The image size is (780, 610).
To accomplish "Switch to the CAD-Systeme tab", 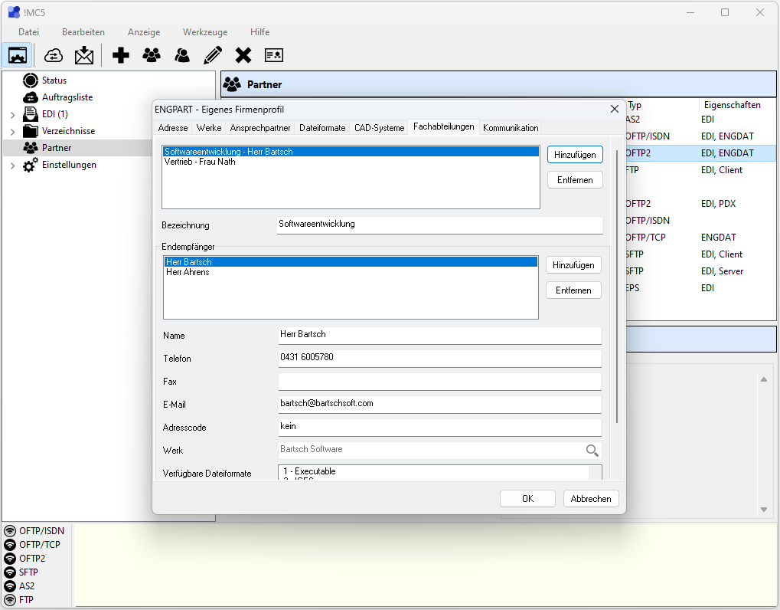I will (379, 128).
